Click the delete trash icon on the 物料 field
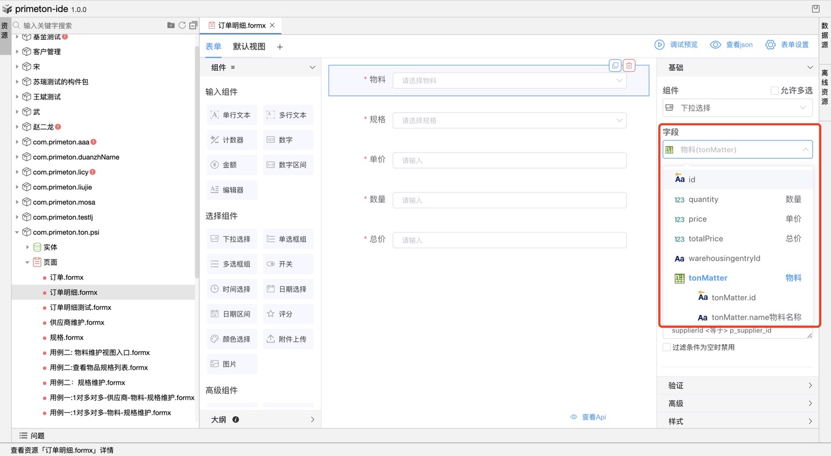The image size is (831, 456). [628, 65]
